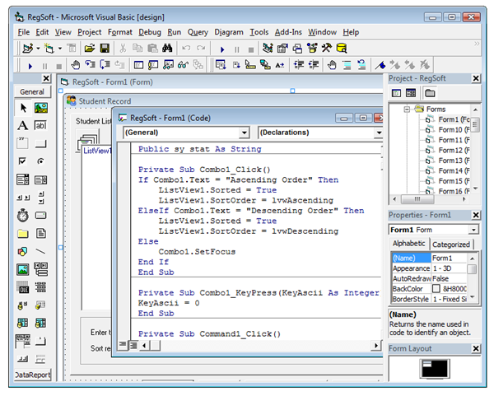The width and height of the screenshot is (494, 396).
Task: Select the OLE control tool
Action: (23, 287)
